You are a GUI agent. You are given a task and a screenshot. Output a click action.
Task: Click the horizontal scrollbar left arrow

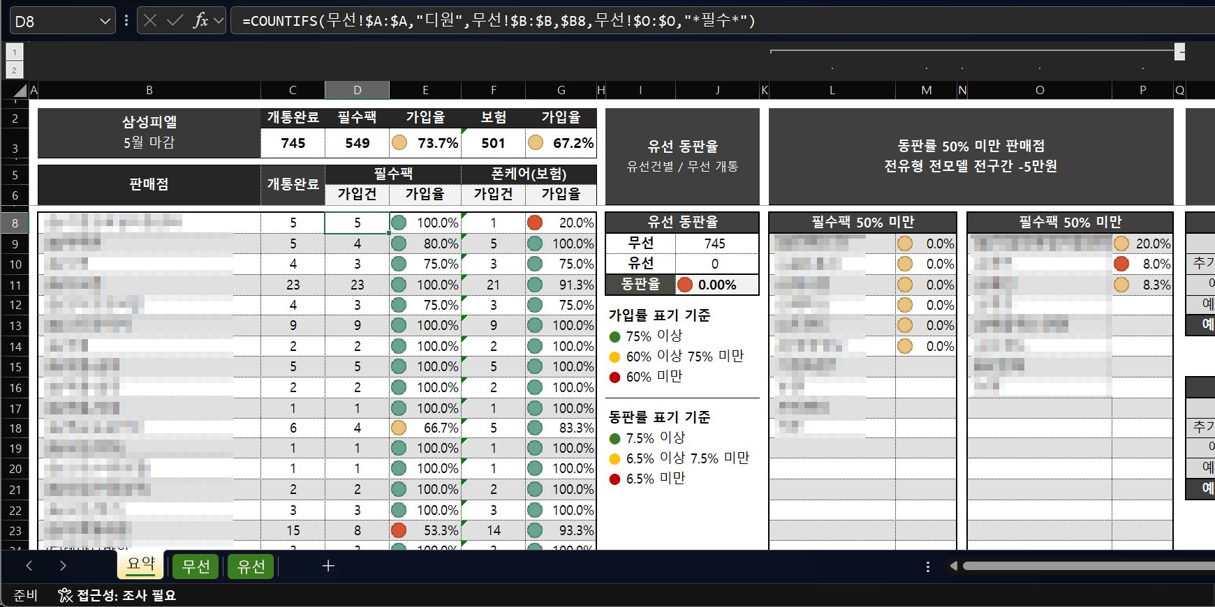click(953, 566)
